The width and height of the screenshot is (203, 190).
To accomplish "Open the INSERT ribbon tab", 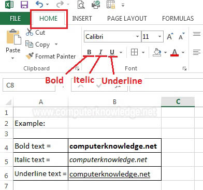I will coord(82,19).
